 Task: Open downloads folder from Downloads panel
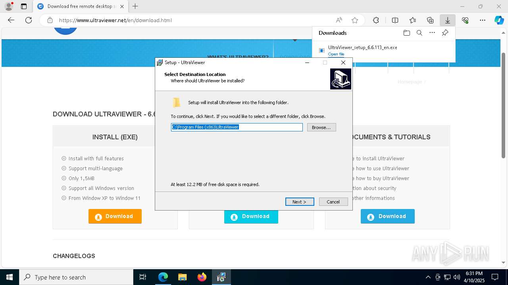tap(406, 33)
